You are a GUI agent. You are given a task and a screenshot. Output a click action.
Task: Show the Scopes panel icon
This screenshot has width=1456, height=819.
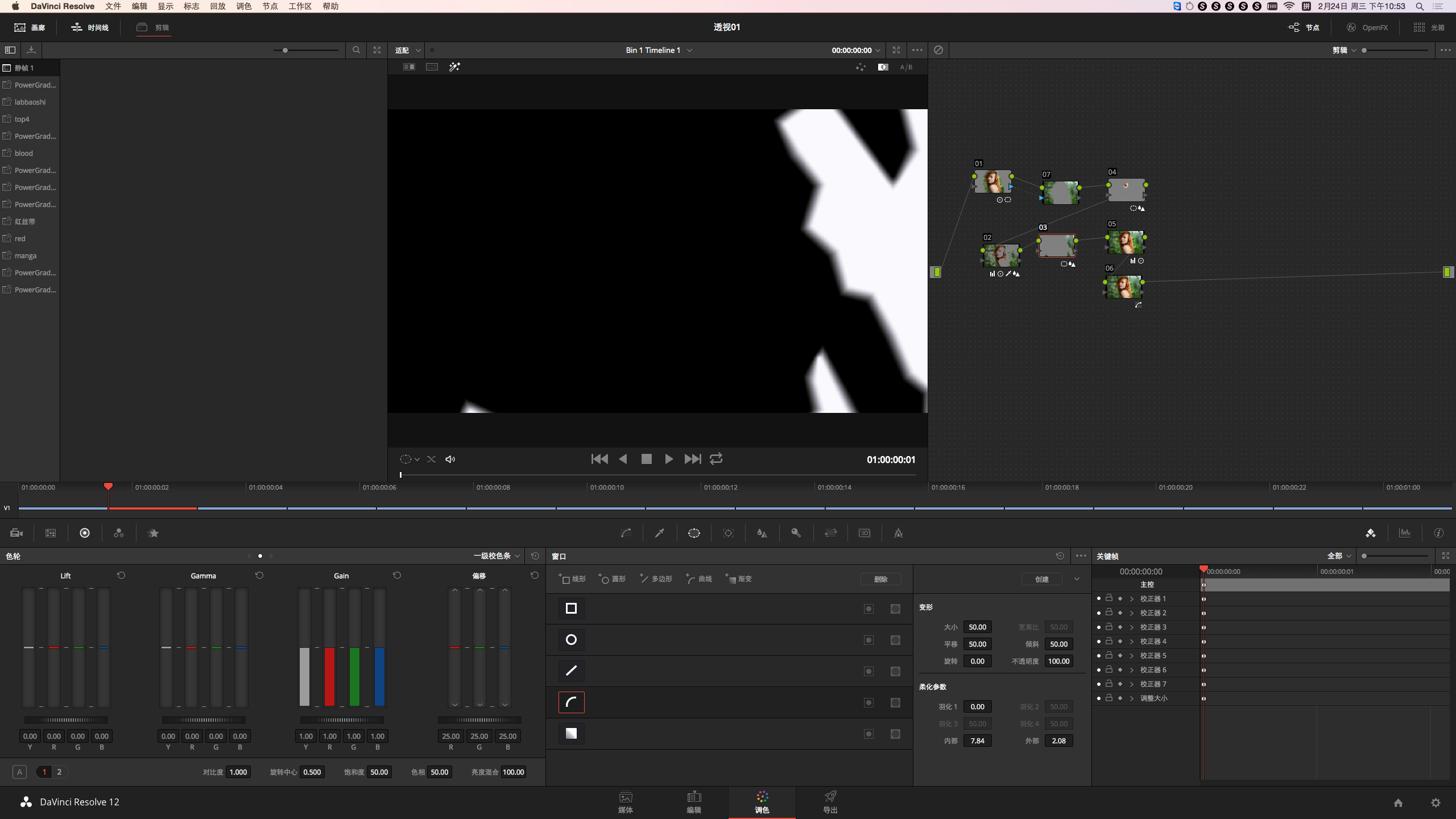click(x=1405, y=533)
